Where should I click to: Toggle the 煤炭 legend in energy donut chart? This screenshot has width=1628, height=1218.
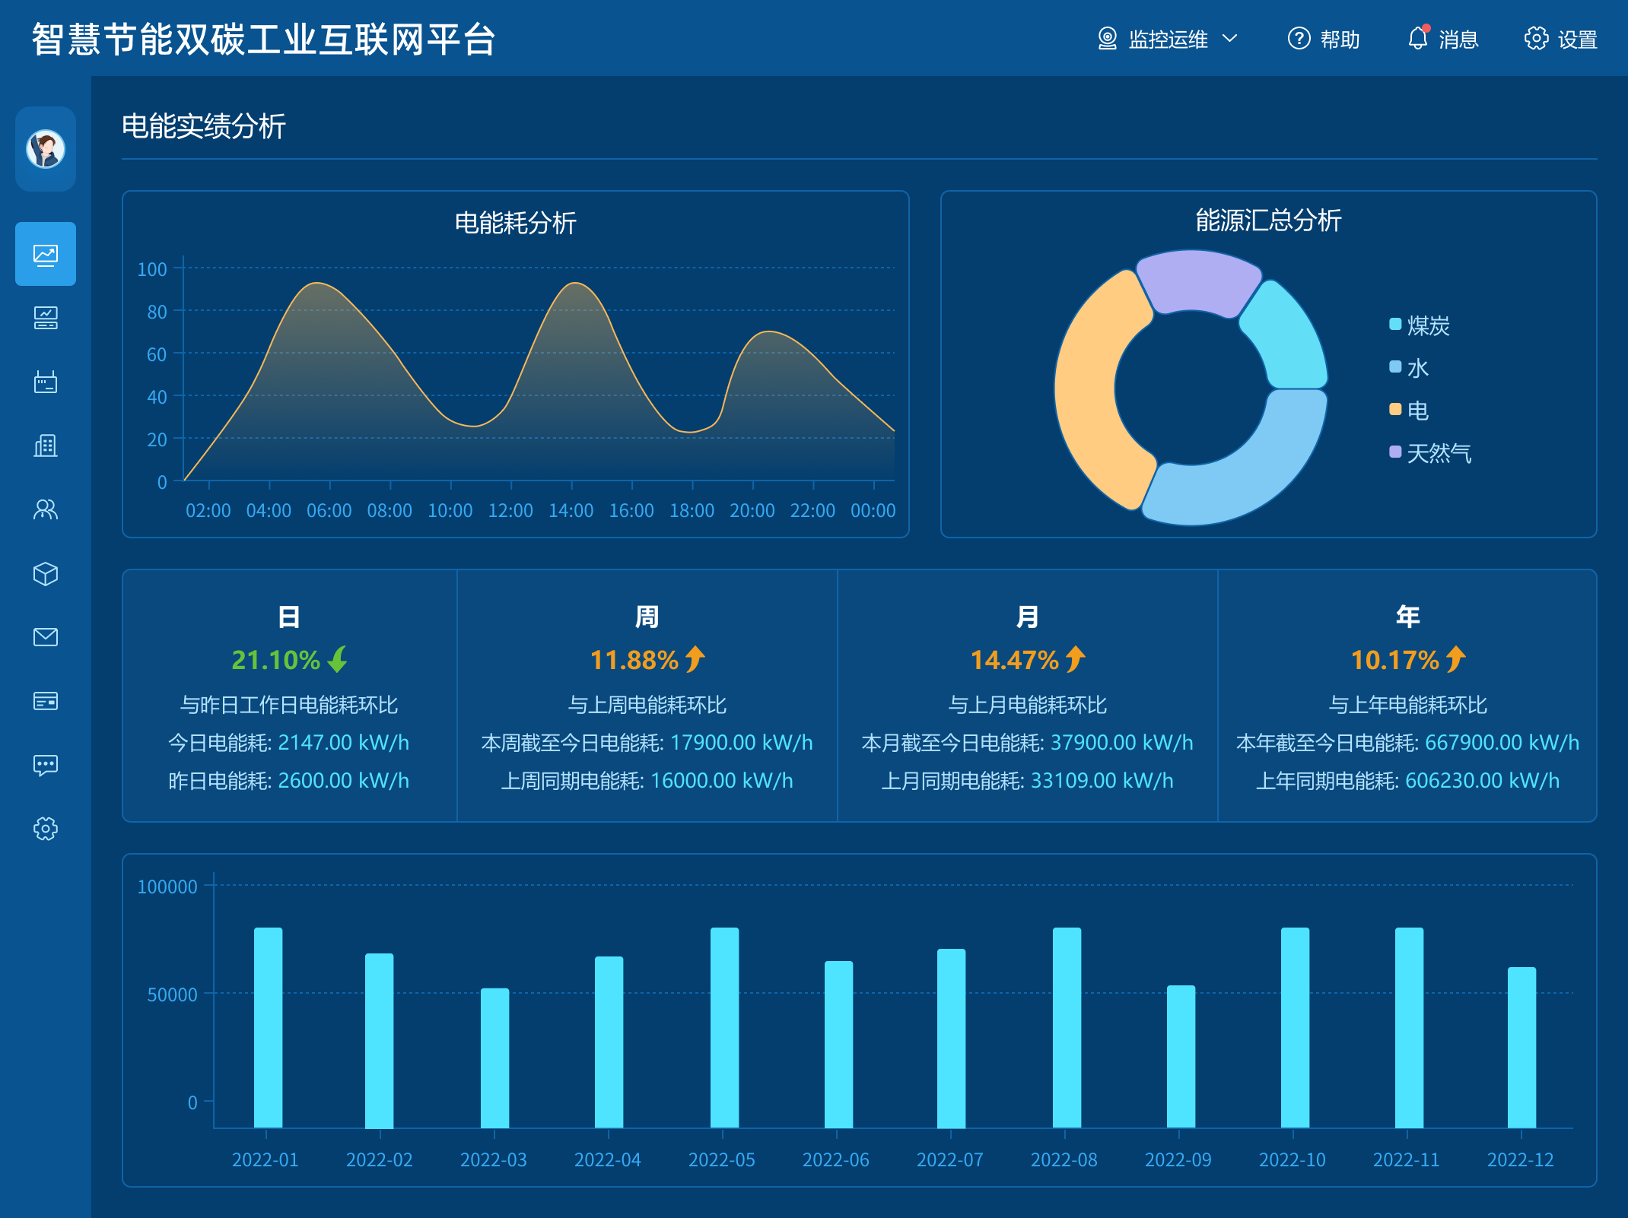[1421, 325]
